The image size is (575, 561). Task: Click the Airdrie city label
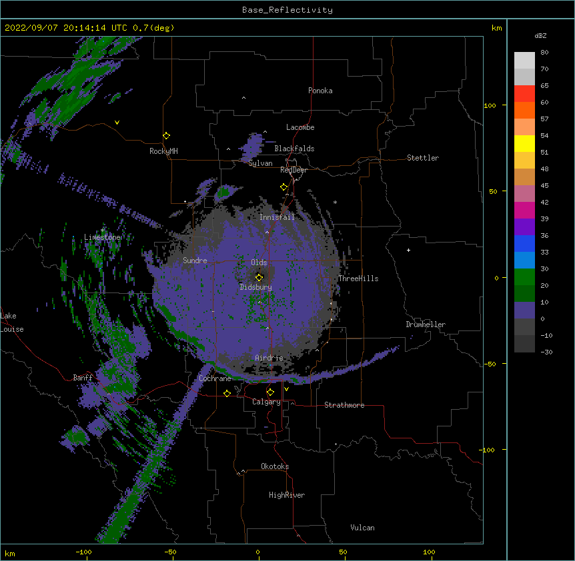269,358
